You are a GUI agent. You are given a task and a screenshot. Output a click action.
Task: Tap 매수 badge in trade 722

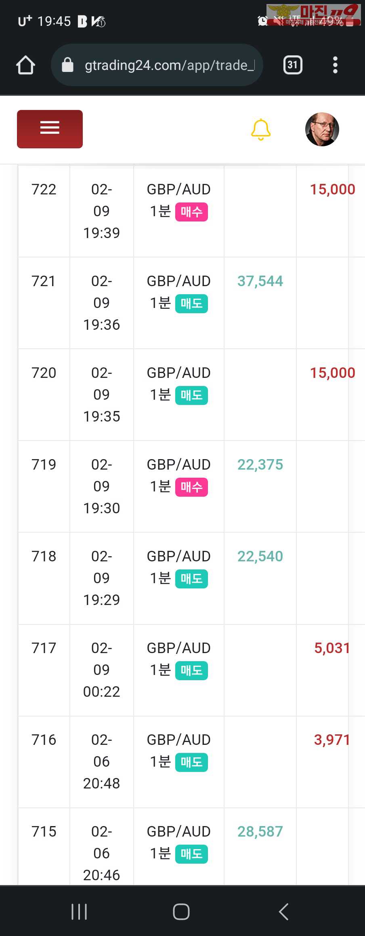191,212
